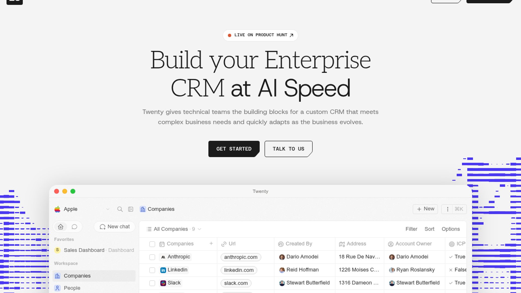
Task: Expand the Apple workspace dropdown chevron
Action: tap(108, 209)
